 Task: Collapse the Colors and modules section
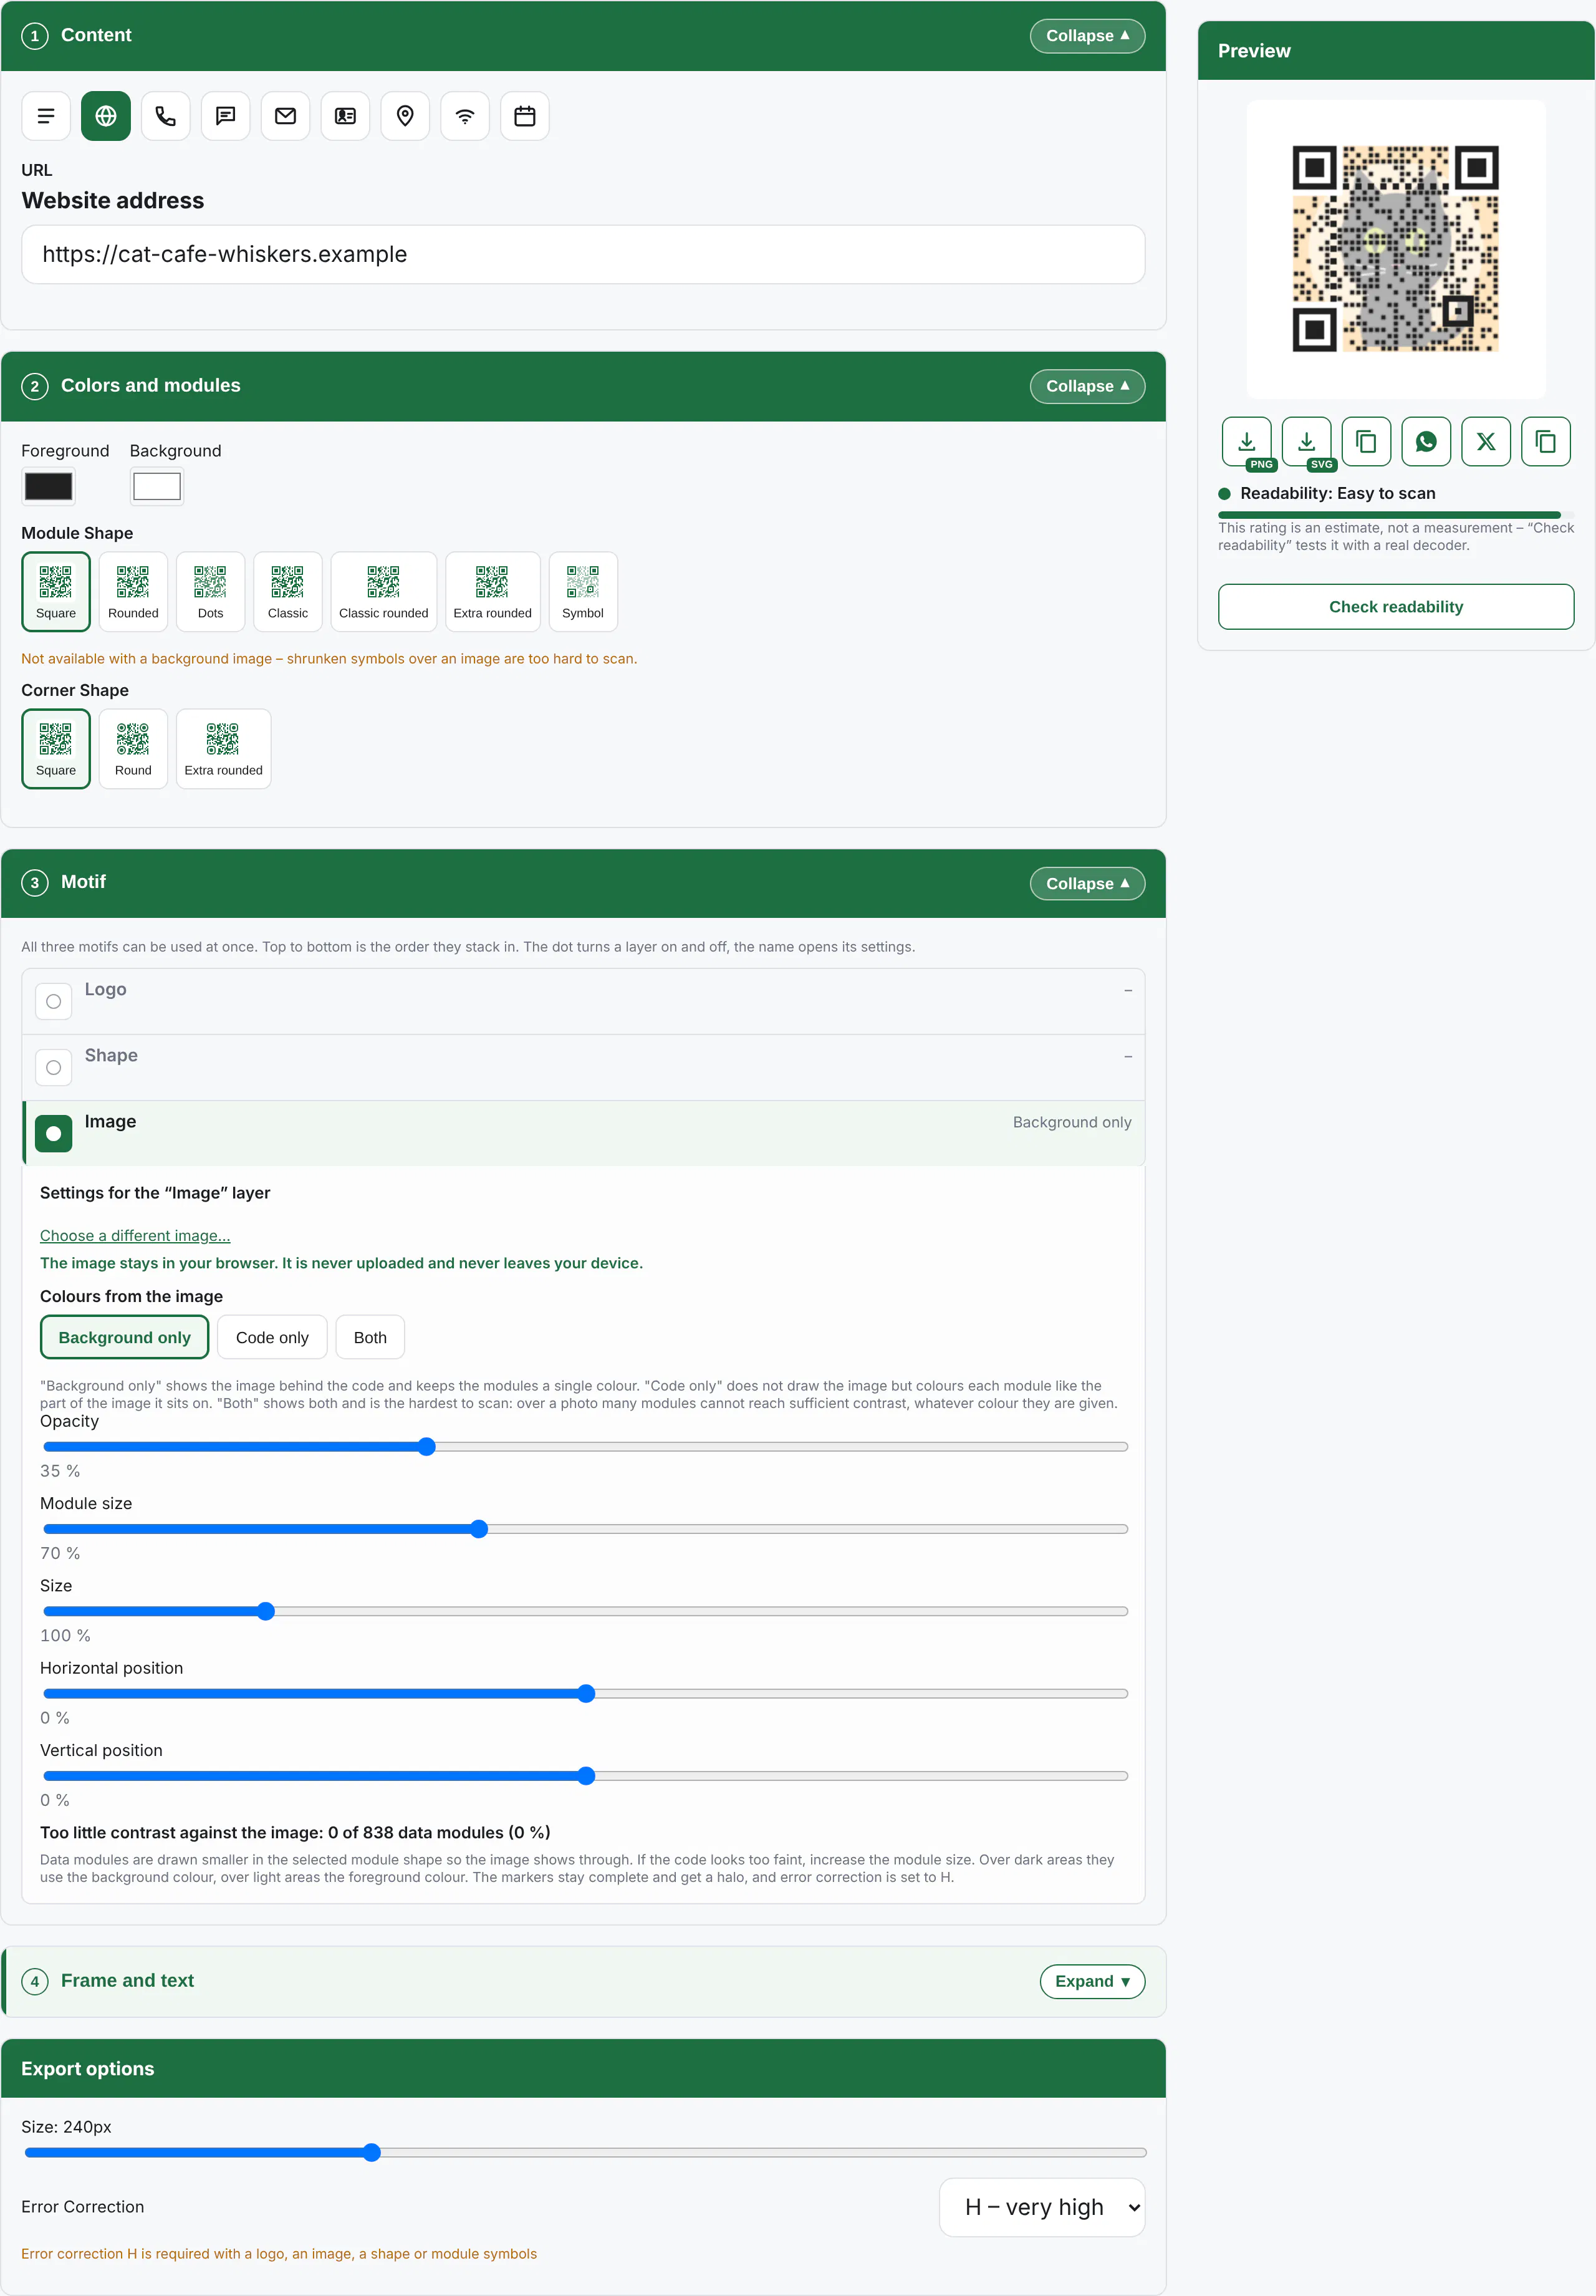tap(1088, 387)
